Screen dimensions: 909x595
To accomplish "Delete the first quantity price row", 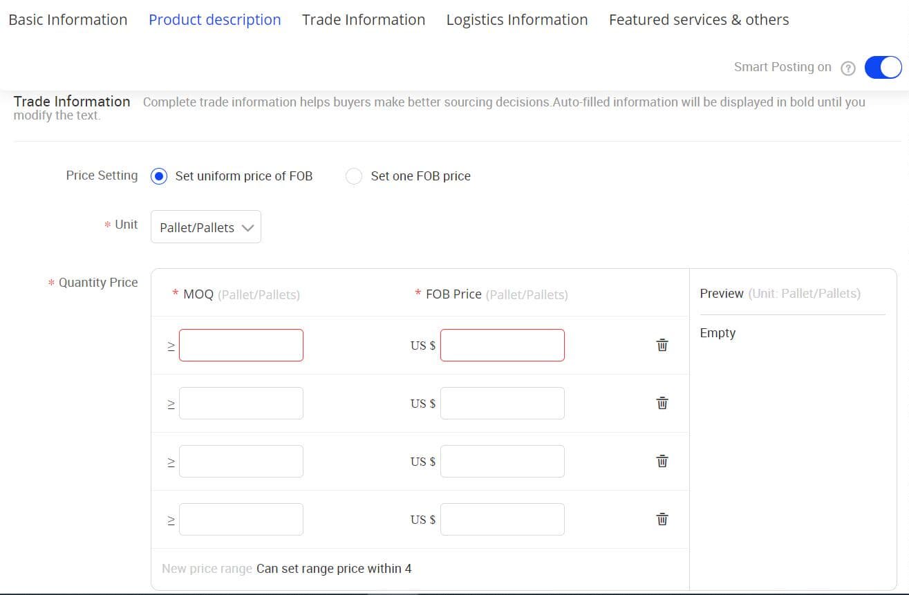I will [x=662, y=345].
